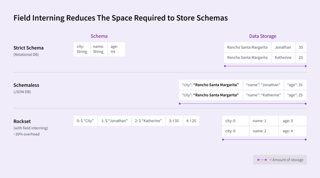Image resolution: width=320 pixels, height=178 pixels.
Task: Select the '2: S "Katherine"' interned field cell
Action: [x=149, y=121]
